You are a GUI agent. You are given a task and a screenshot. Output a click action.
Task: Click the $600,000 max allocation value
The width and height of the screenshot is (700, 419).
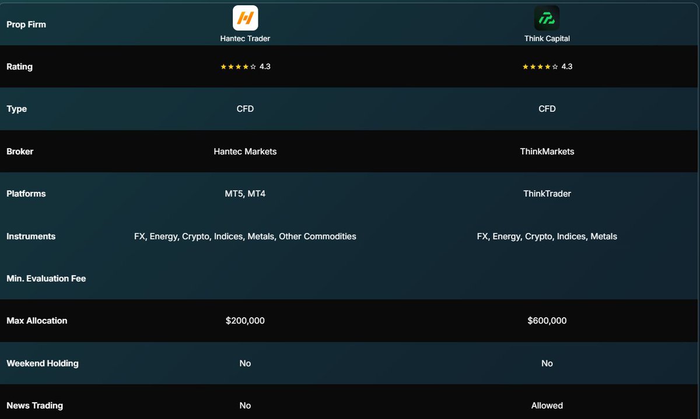coord(547,321)
